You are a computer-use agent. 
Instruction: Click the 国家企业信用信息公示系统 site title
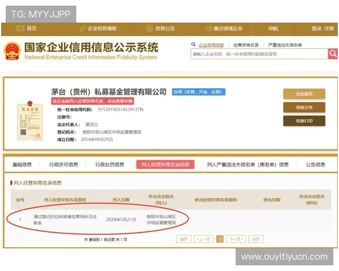[x=91, y=47]
